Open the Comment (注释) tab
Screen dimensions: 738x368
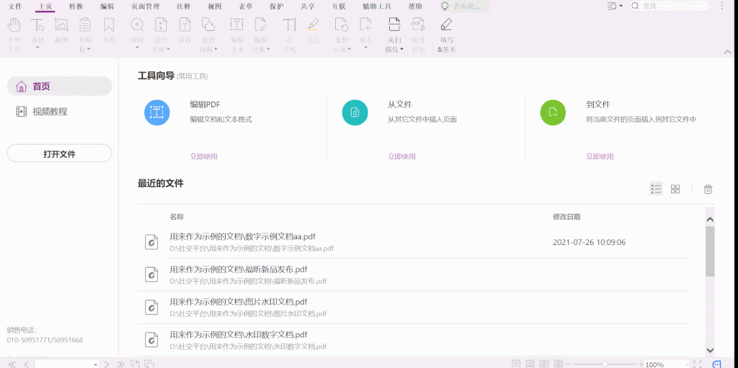click(x=183, y=7)
